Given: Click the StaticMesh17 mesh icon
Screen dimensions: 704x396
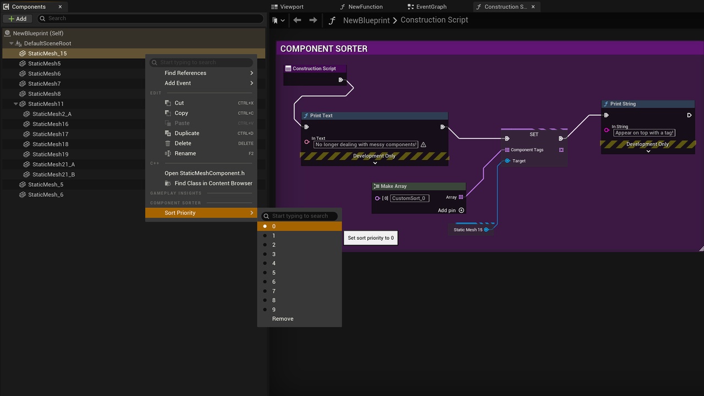Looking at the screenshot, I should (27, 134).
